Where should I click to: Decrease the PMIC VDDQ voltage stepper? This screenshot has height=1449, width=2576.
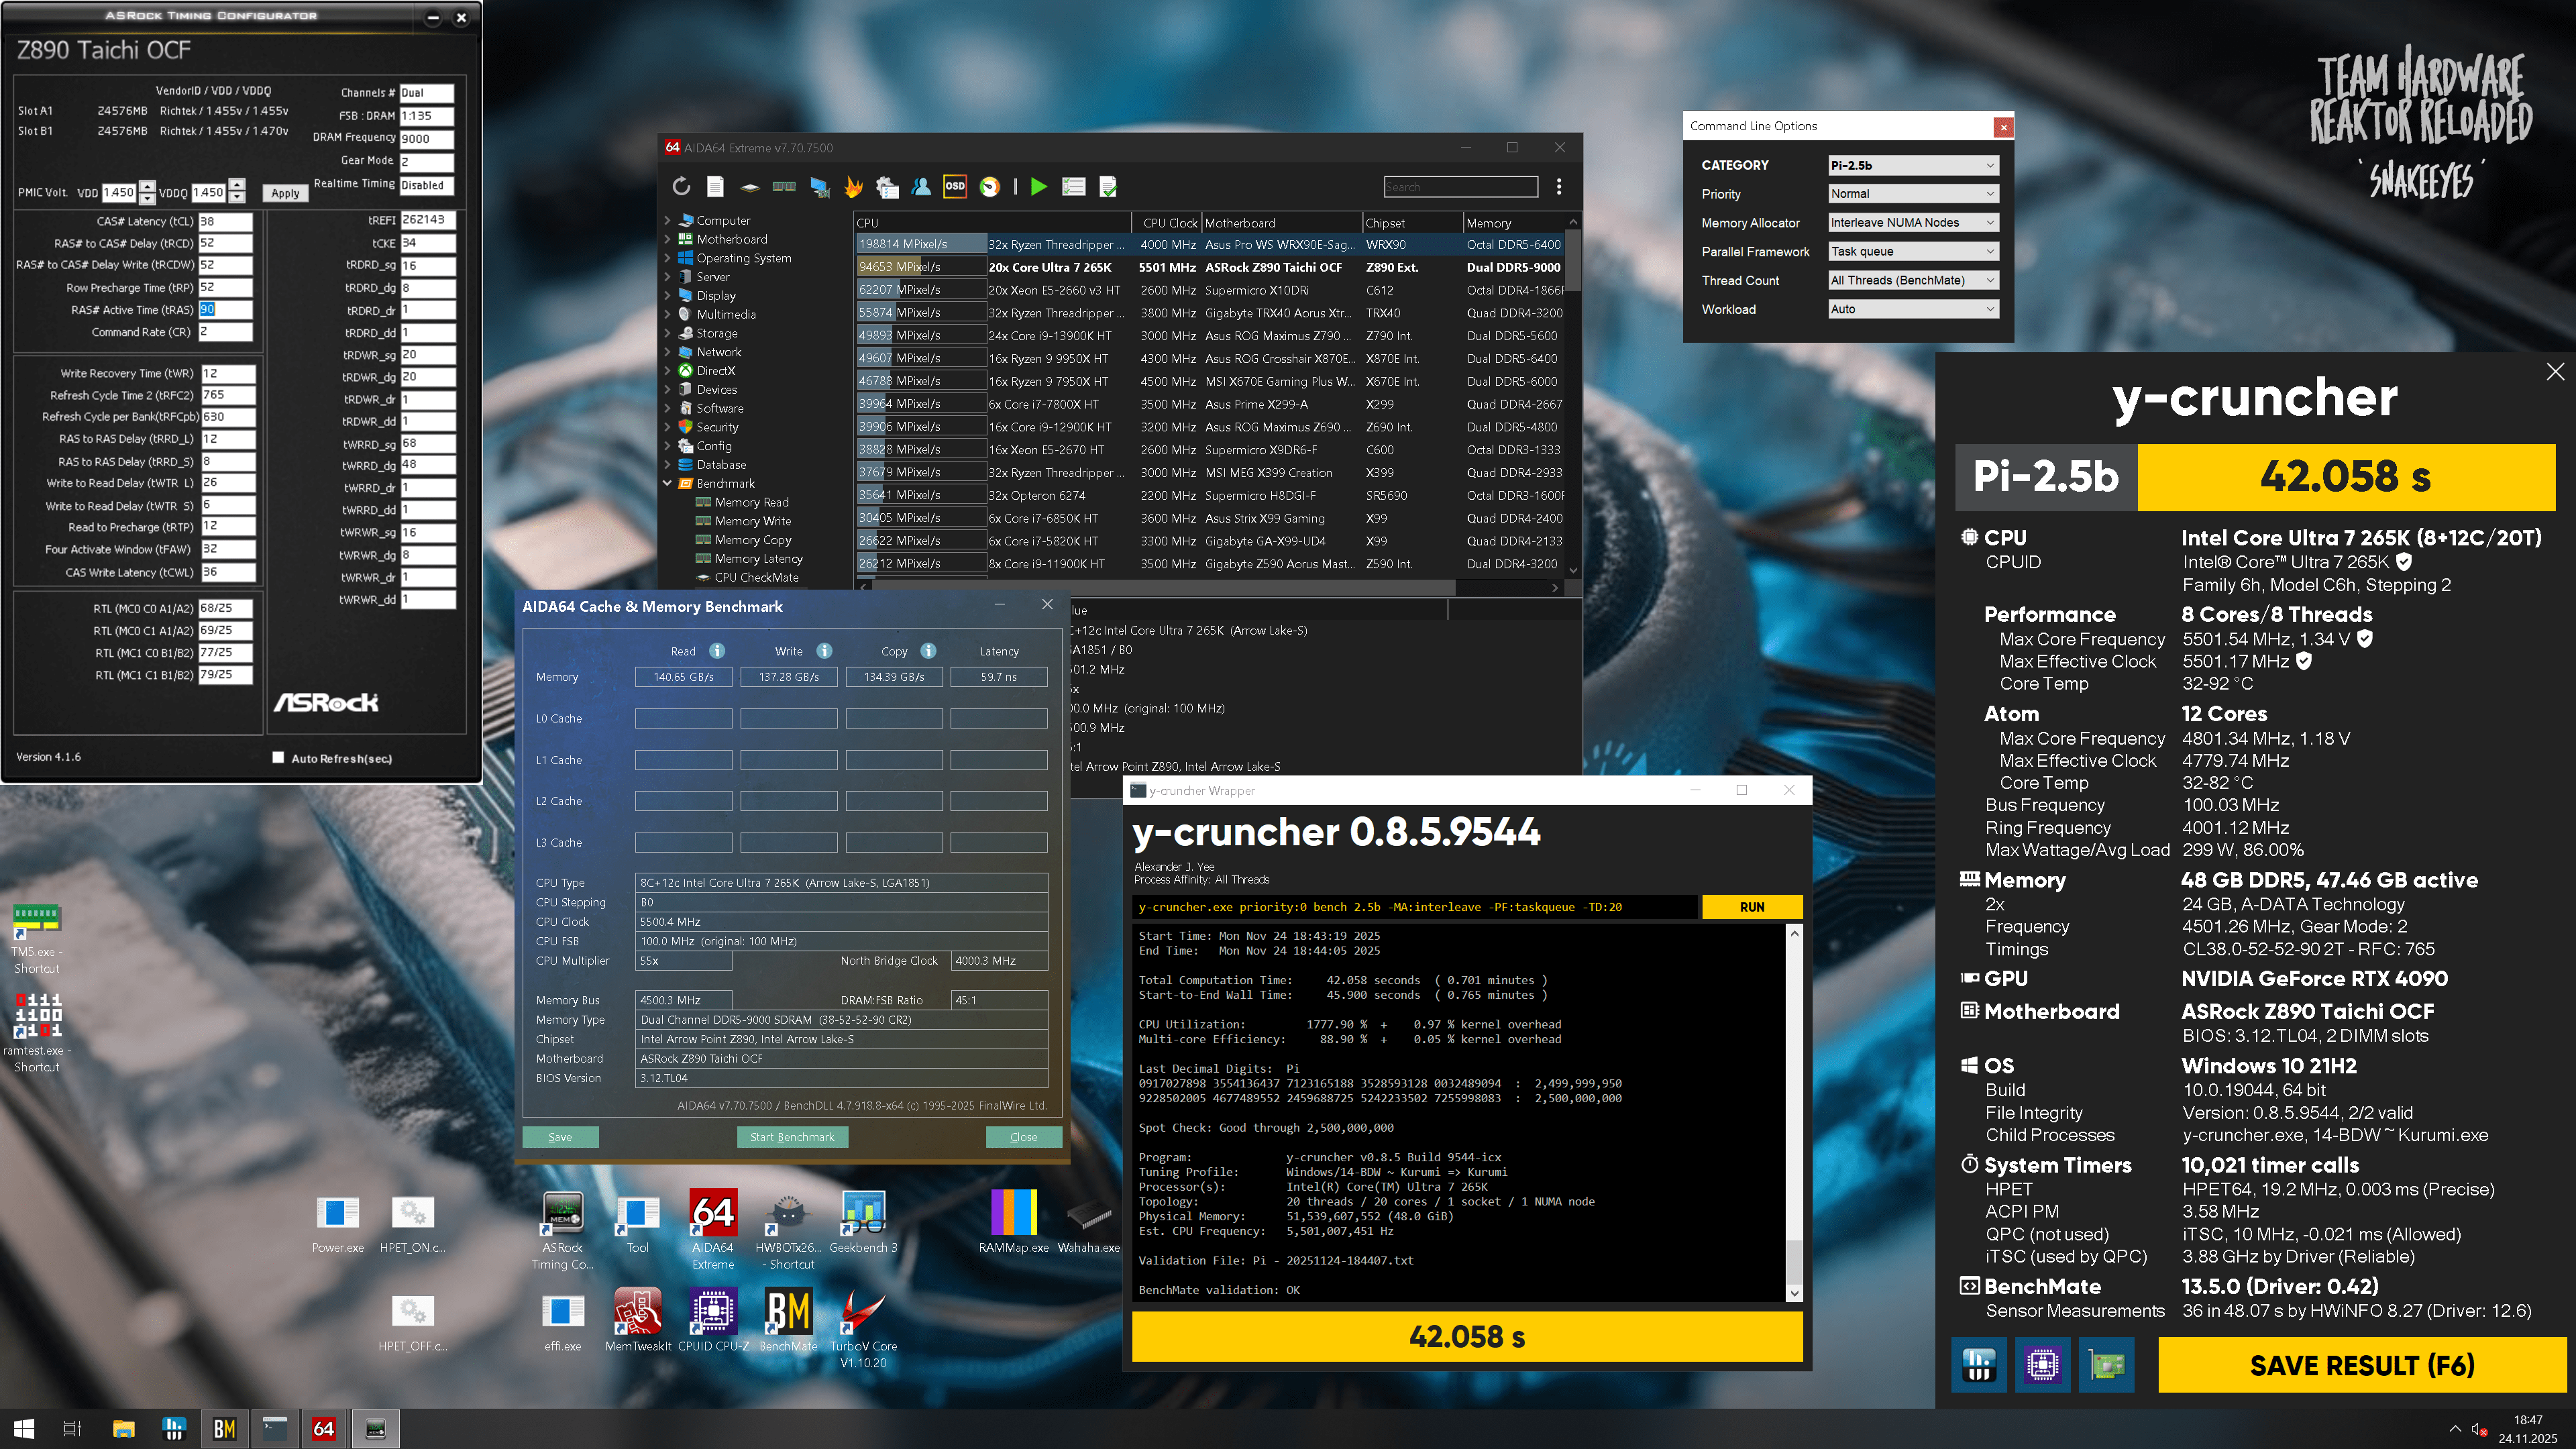237,197
